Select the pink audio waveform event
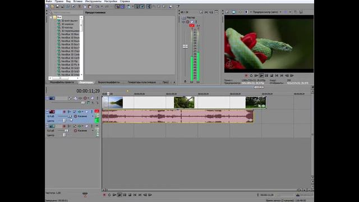This screenshot has width=359, height=202. click(x=178, y=116)
